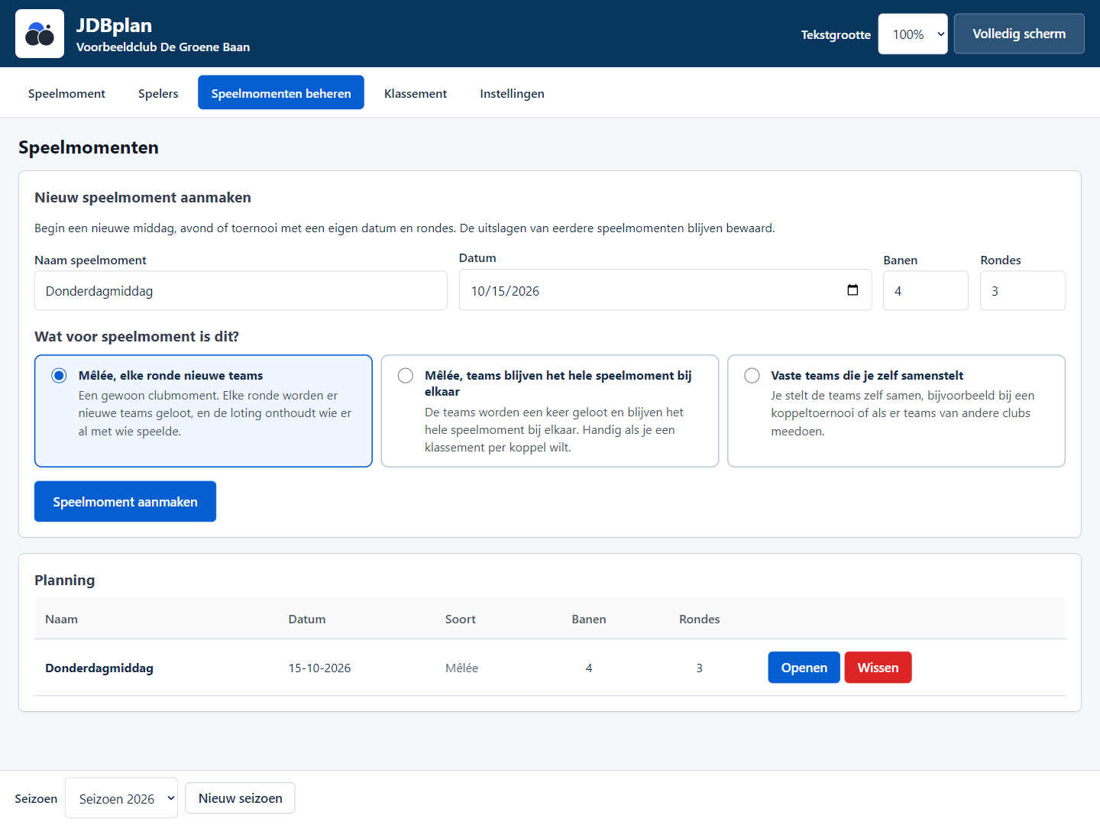Click the 'Voorbeeldclub De Groene Baan' club name
Viewport: 1100px width, 825px height.
[x=163, y=47]
